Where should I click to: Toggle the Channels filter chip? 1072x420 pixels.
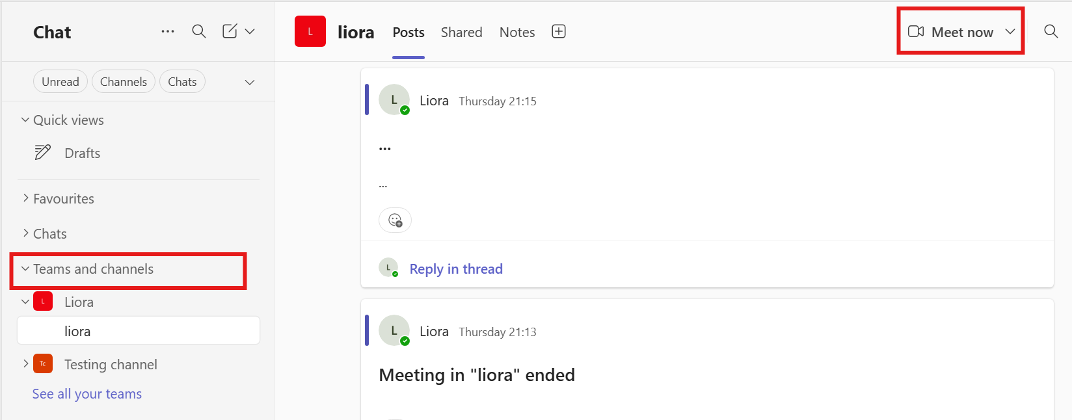pos(124,82)
